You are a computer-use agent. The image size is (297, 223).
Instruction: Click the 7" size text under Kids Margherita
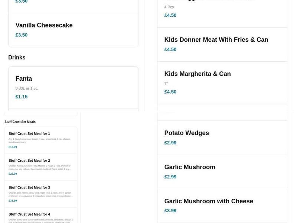166,84
